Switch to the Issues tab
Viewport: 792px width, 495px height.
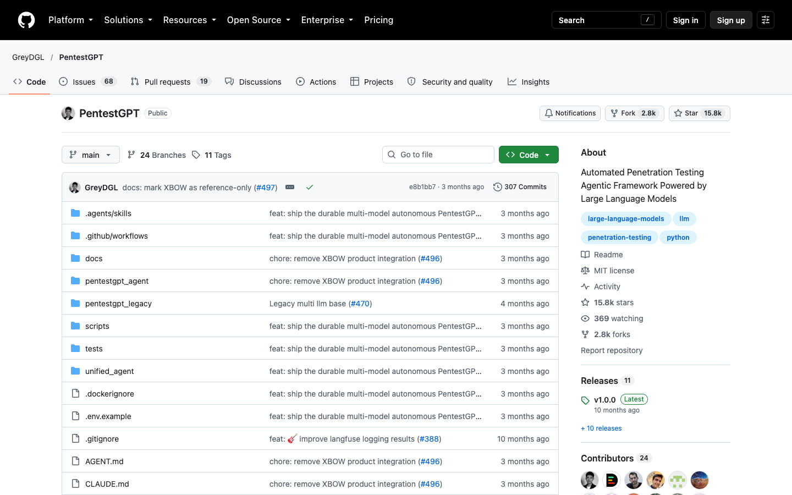(87, 82)
